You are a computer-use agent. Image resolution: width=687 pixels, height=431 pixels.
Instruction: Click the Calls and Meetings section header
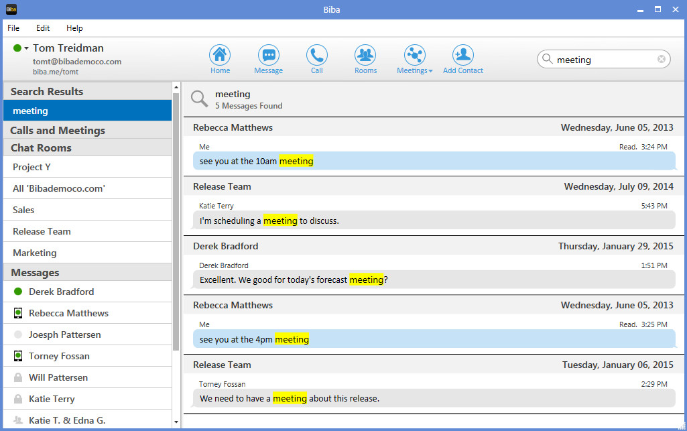[x=88, y=130]
